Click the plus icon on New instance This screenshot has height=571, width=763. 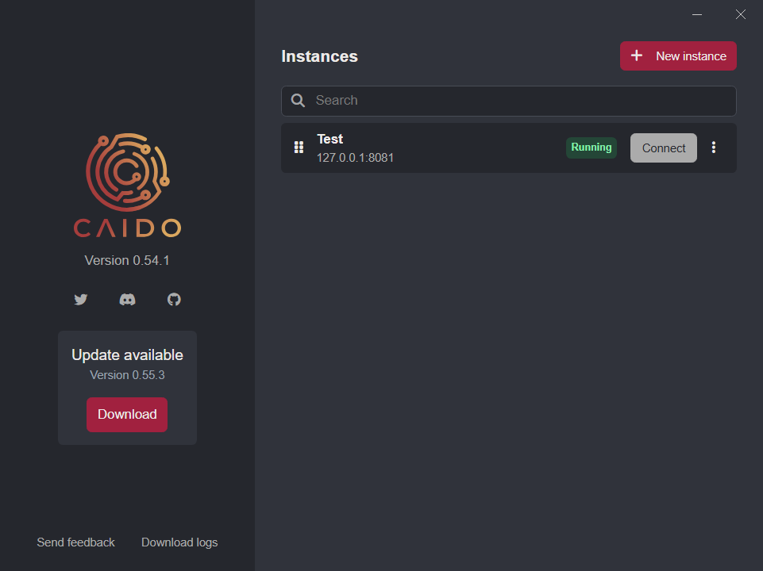pos(637,56)
